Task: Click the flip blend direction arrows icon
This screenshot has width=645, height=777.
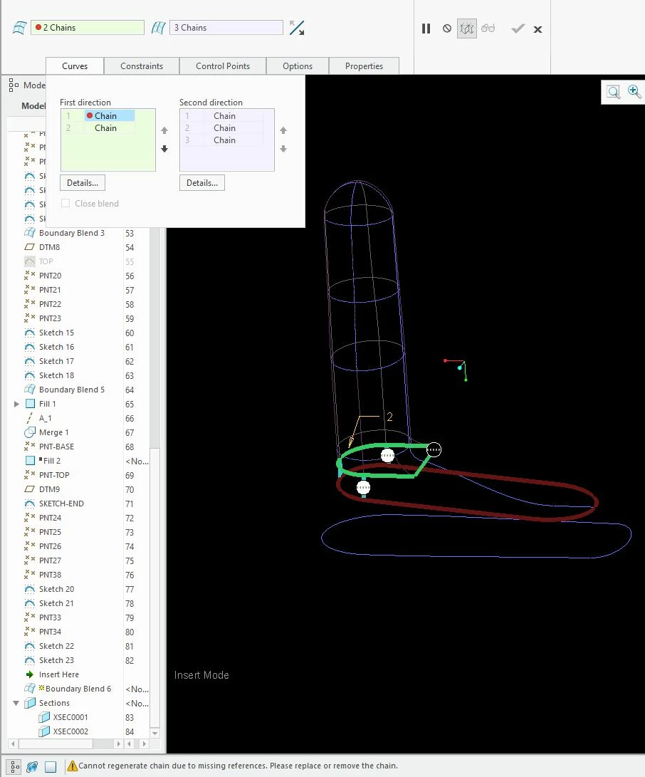Action: [x=297, y=28]
